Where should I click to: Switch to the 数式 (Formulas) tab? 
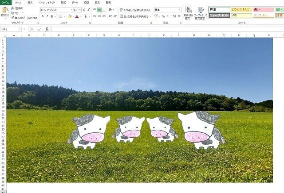63,3
